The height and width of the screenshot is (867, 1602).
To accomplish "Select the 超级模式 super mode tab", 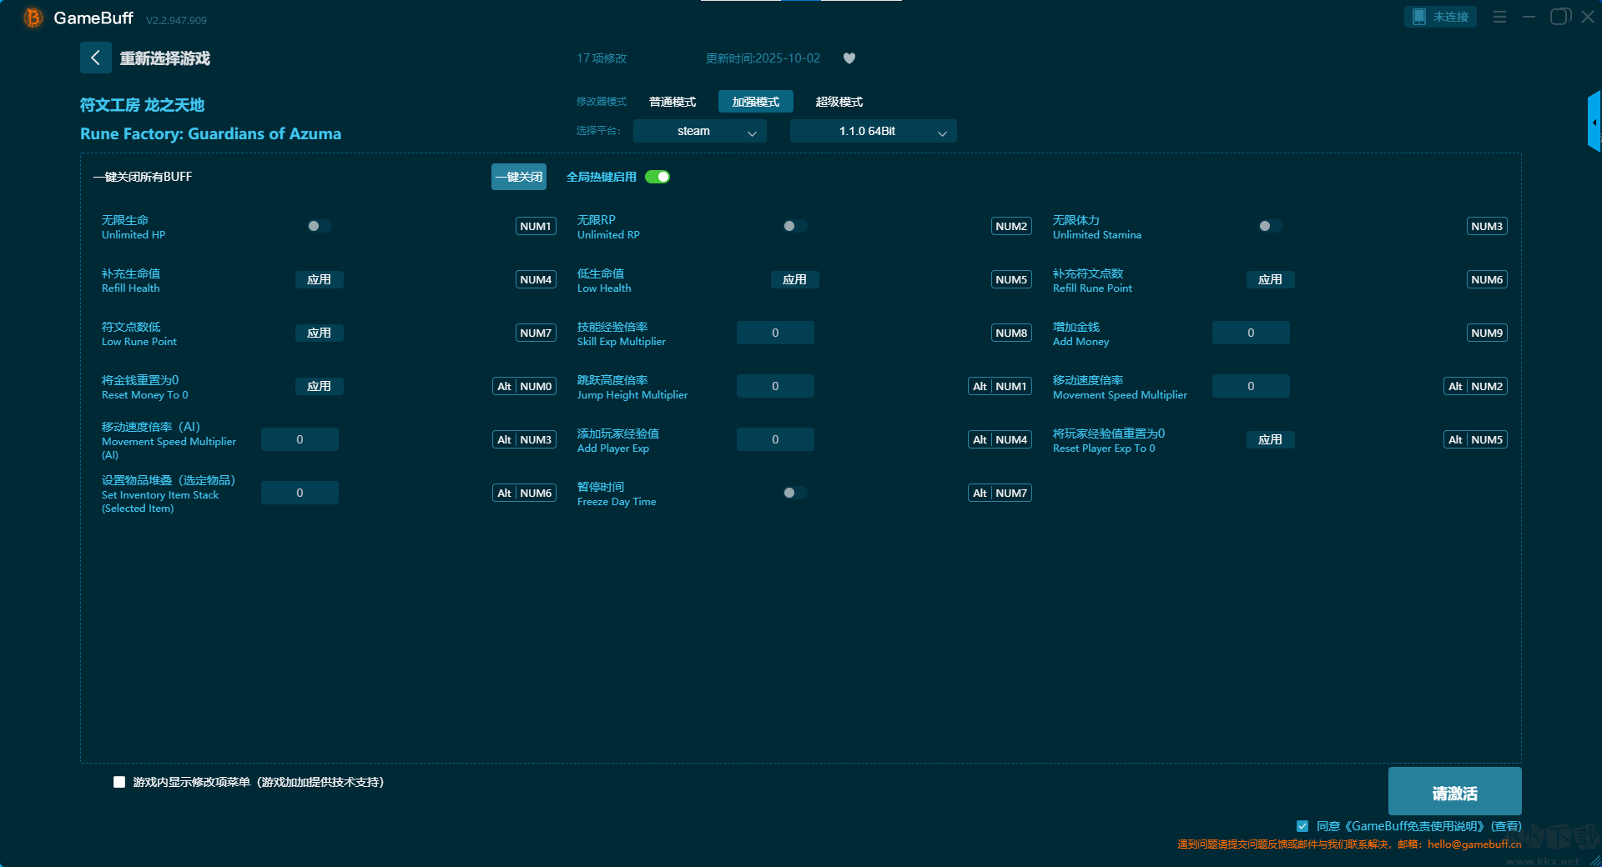I will [839, 102].
